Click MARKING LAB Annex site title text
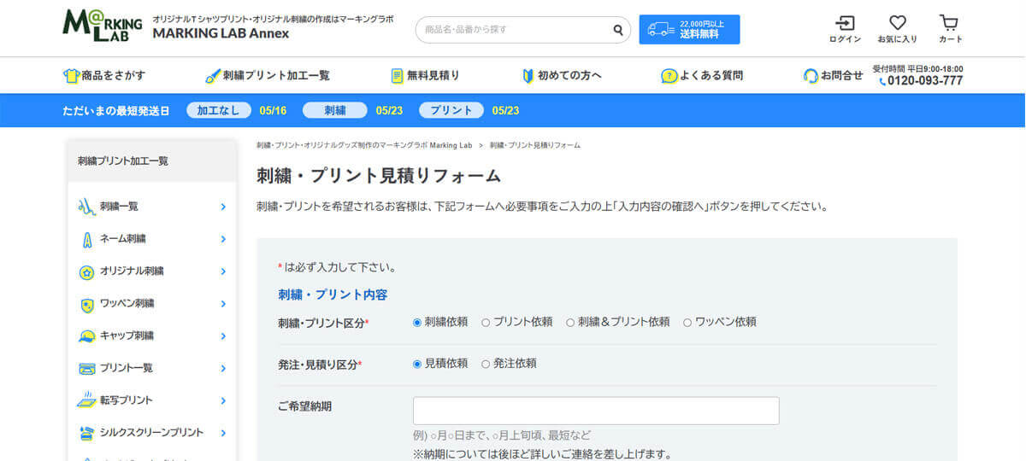The image size is (1026, 461). pos(221,33)
